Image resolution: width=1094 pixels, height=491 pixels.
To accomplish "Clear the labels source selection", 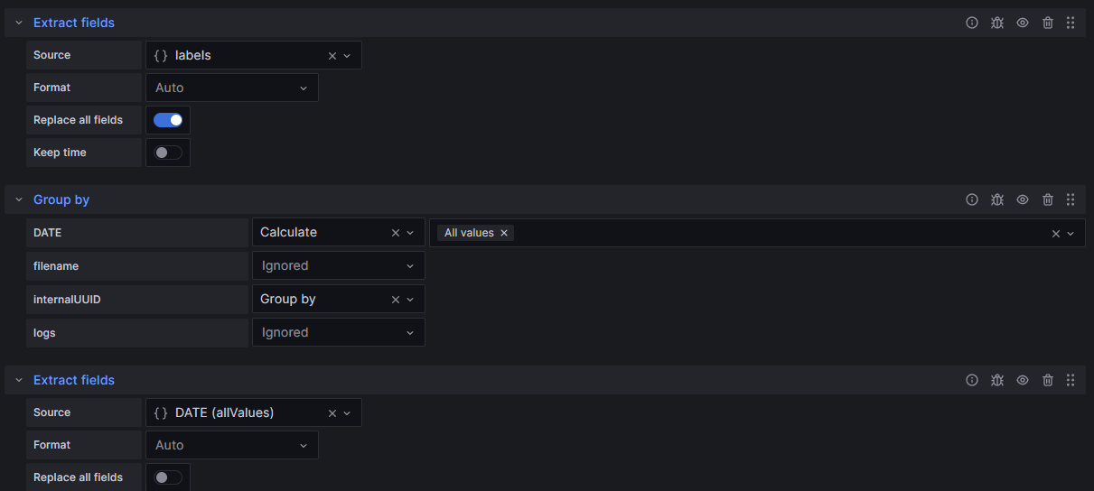I will coord(332,56).
